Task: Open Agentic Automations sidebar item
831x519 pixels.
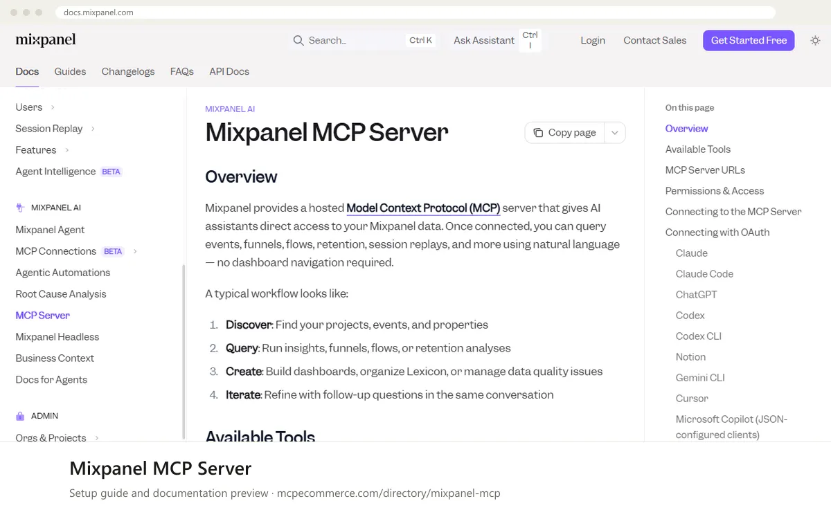Action: (62, 273)
